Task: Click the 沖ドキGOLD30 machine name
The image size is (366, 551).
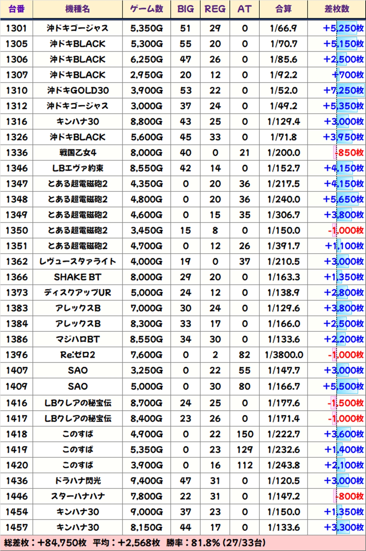Action: click(x=78, y=91)
